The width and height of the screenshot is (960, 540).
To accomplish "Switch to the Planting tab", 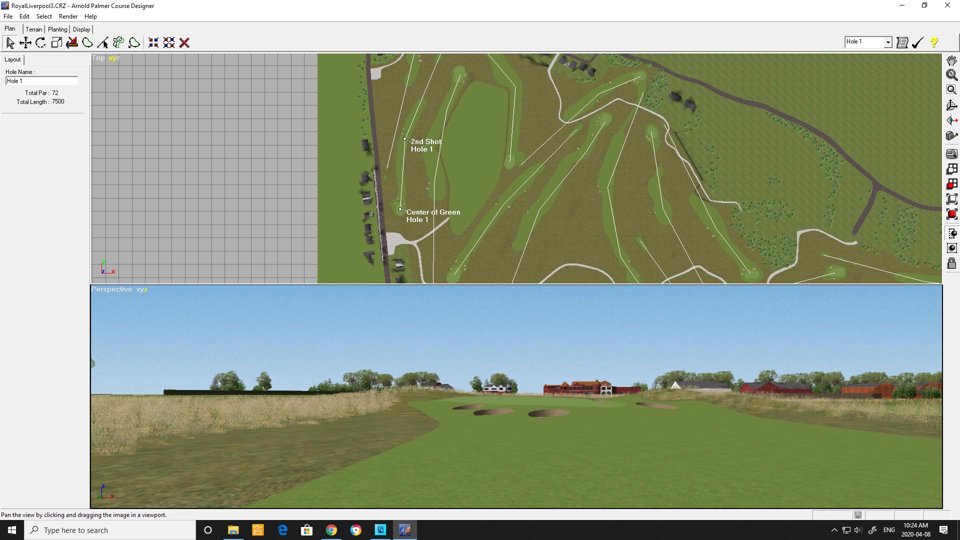I will click(x=57, y=29).
